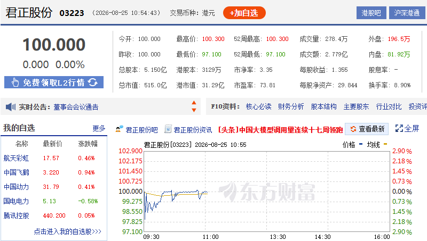
Task: Click the stock code 03223 in header
Action: tap(72, 13)
